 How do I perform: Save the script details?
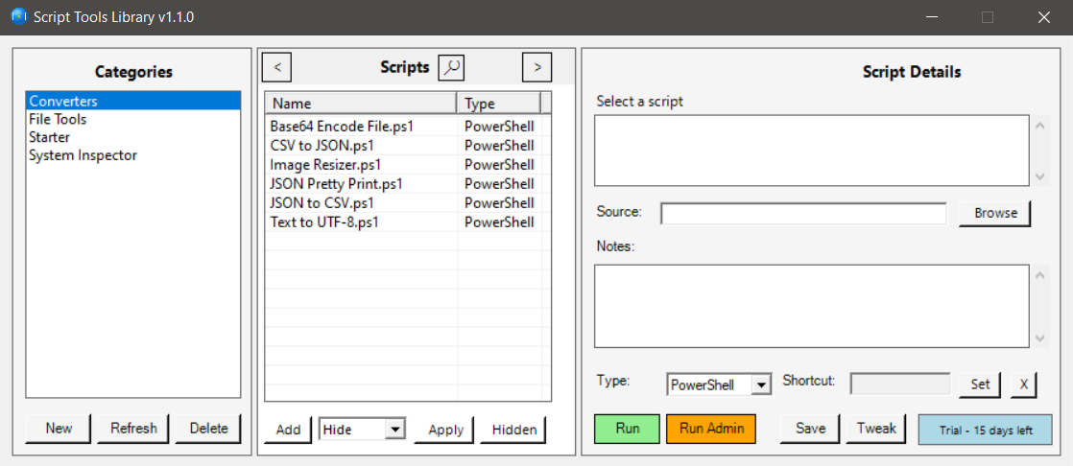pos(810,429)
